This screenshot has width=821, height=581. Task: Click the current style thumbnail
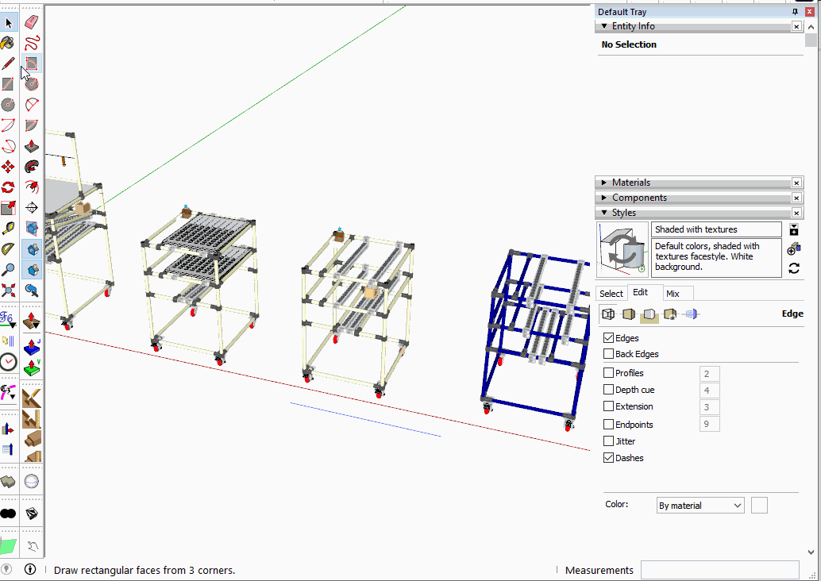click(622, 250)
